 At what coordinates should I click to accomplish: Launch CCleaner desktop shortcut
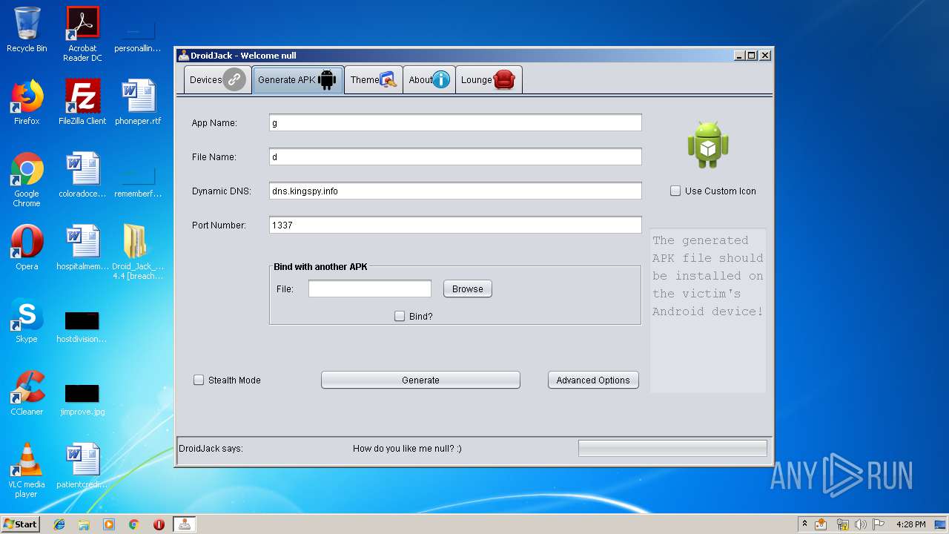pos(27,392)
